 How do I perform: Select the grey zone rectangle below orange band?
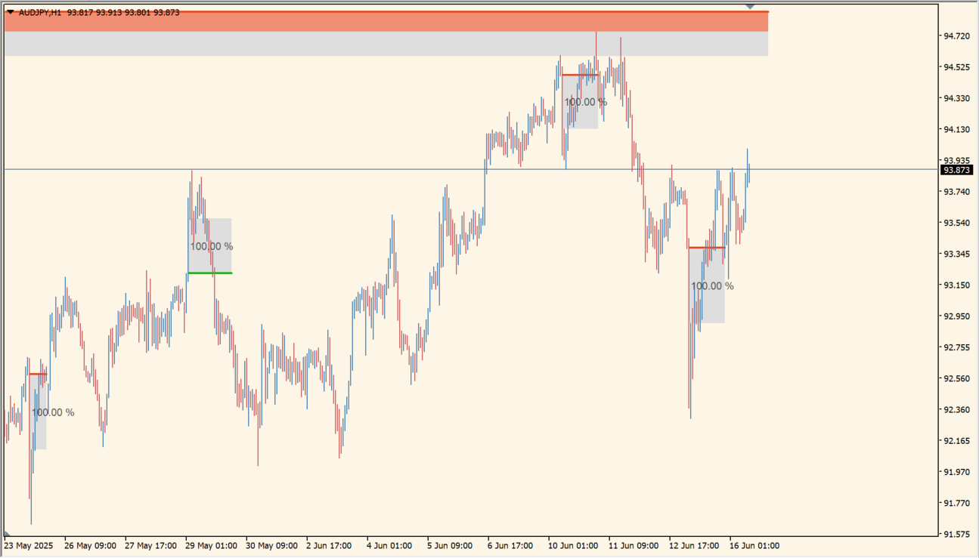tap(386, 44)
